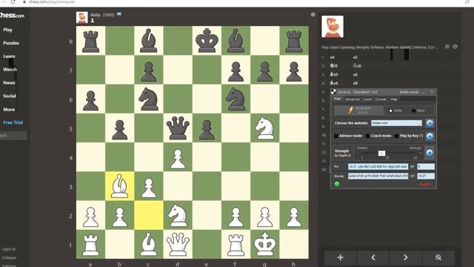Switch to the Advanced tab in ChessBotX
474x267 pixels.
[353, 99]
